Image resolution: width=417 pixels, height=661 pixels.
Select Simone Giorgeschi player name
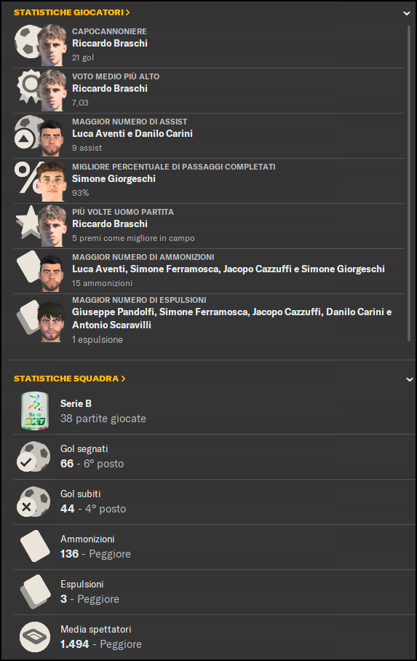point(114,179)
